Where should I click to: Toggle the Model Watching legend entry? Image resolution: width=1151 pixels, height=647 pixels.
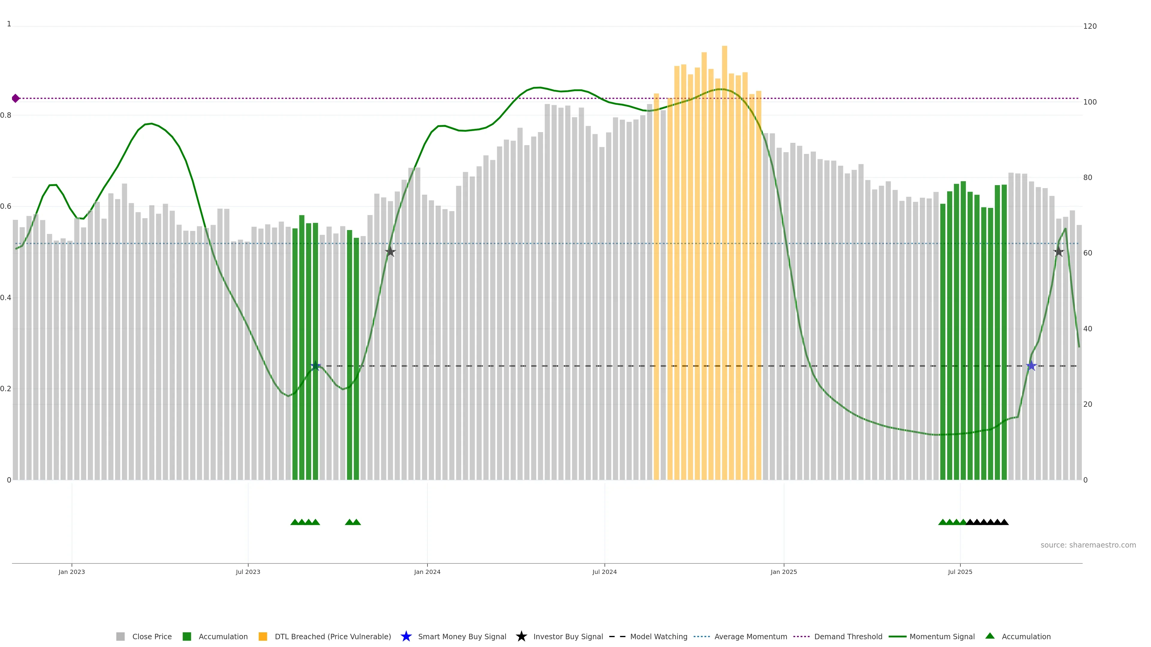click(x=658, y=637)
